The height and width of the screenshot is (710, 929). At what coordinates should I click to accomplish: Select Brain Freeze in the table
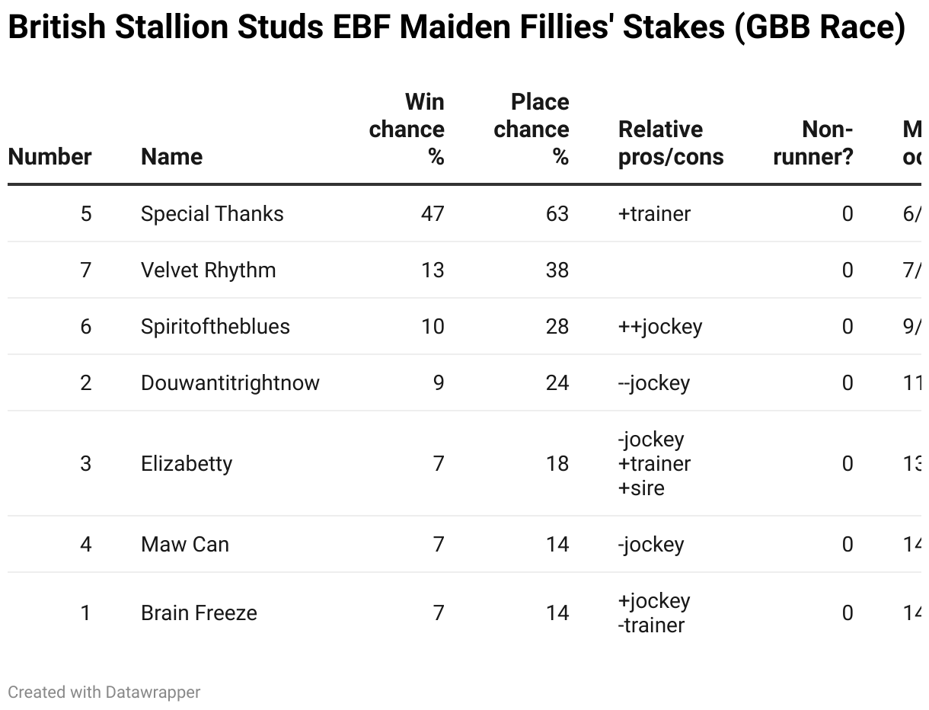(x=200, y=613)
